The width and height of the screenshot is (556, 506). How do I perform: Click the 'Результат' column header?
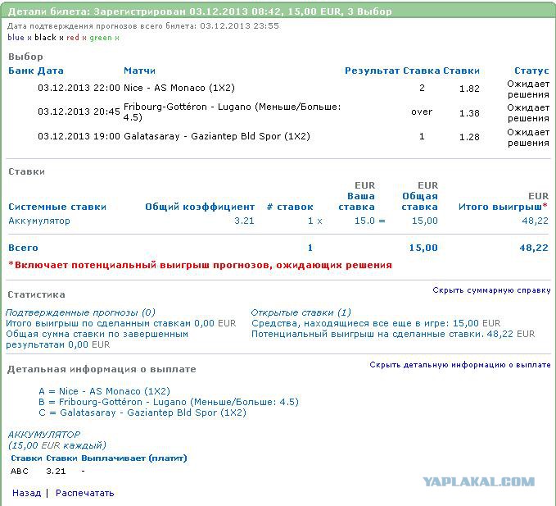point(372,71)
